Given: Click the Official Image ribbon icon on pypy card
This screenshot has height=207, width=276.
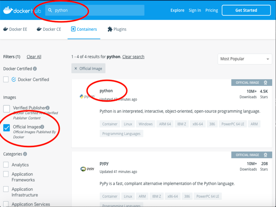Looking at the screenshot, I should (x=265, y=155).
